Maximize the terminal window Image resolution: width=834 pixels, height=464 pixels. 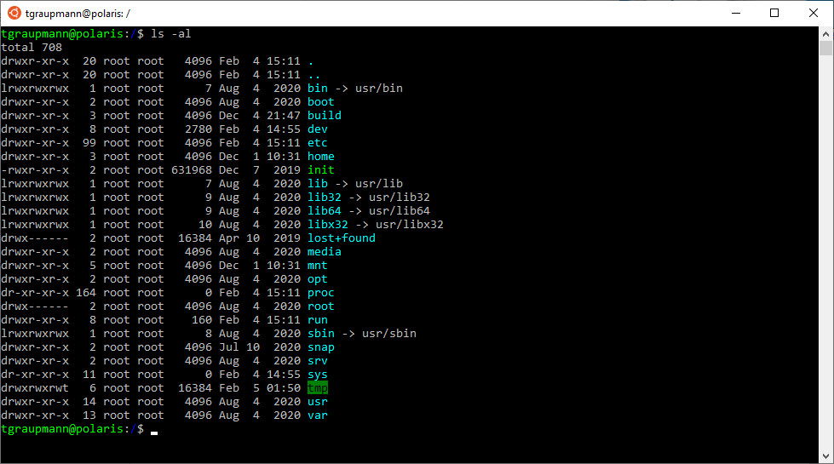774,13
